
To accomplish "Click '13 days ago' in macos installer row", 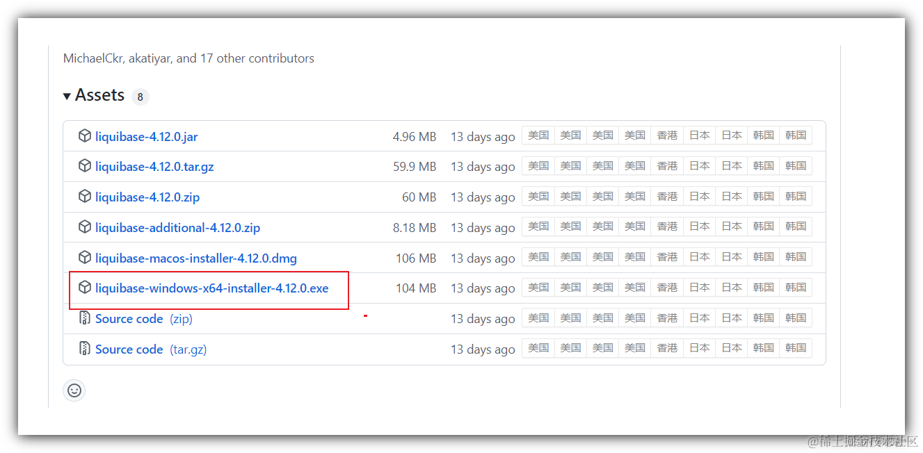I will click(x=483, y=258).
